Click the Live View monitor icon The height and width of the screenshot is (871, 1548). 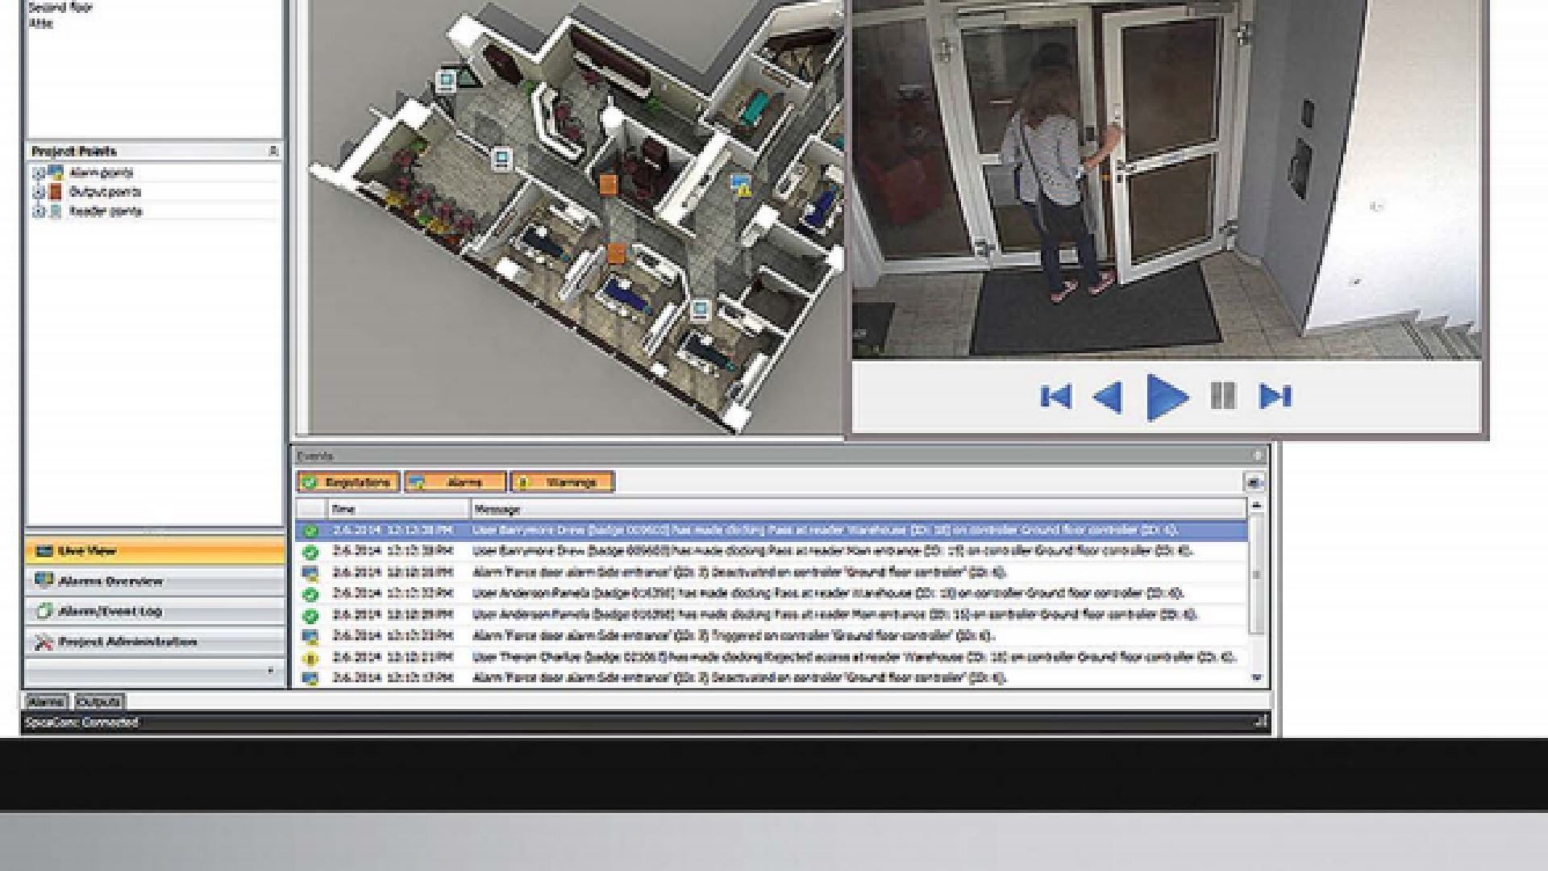pyautogui.click(x=44, y=551)
